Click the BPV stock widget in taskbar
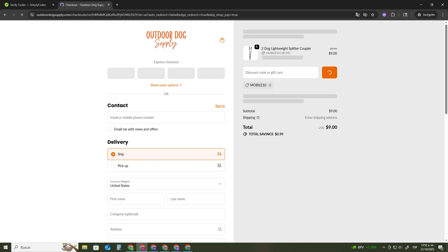This screenshot has width=448, height=252. (x=363, y=247)
